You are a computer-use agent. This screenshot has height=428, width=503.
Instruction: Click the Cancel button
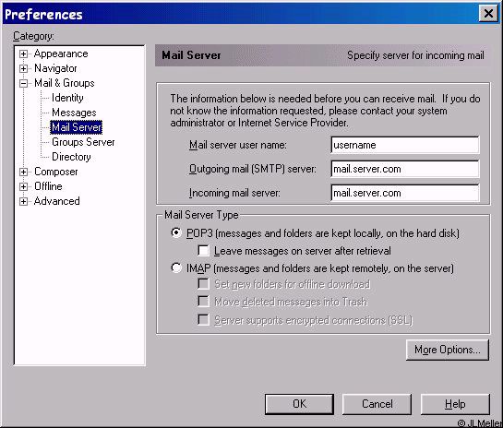click(377, 404)
